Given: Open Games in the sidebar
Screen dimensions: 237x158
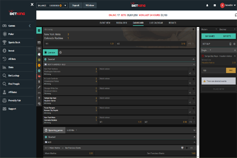Looking at the screenshot, I should tap(11, 26).
